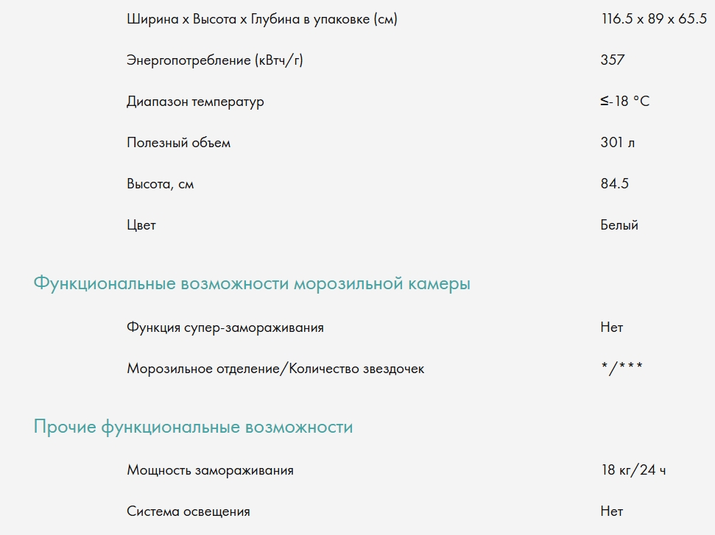Click the Высота, см label
The image size is (715, 535).
pyautogui.click(x=160, y=184)
